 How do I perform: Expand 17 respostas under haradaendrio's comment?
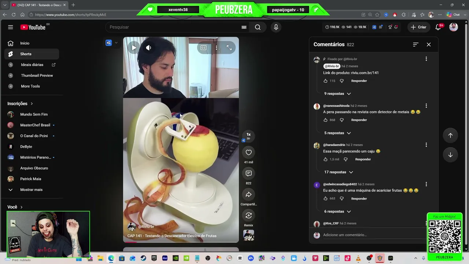tap(339, 172)
